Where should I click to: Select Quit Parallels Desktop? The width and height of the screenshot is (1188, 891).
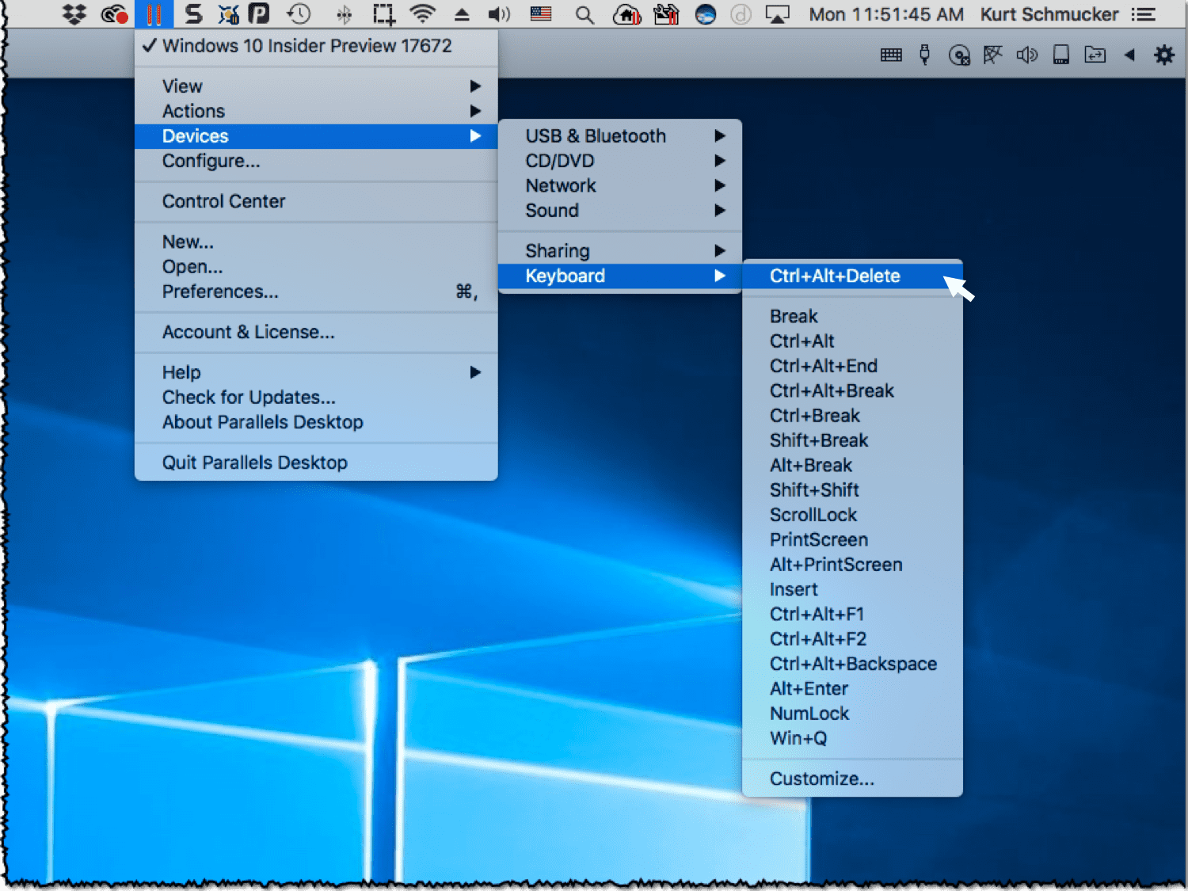255,463
